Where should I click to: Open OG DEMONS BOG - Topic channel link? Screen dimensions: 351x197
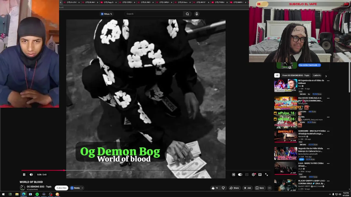(39, 187)
